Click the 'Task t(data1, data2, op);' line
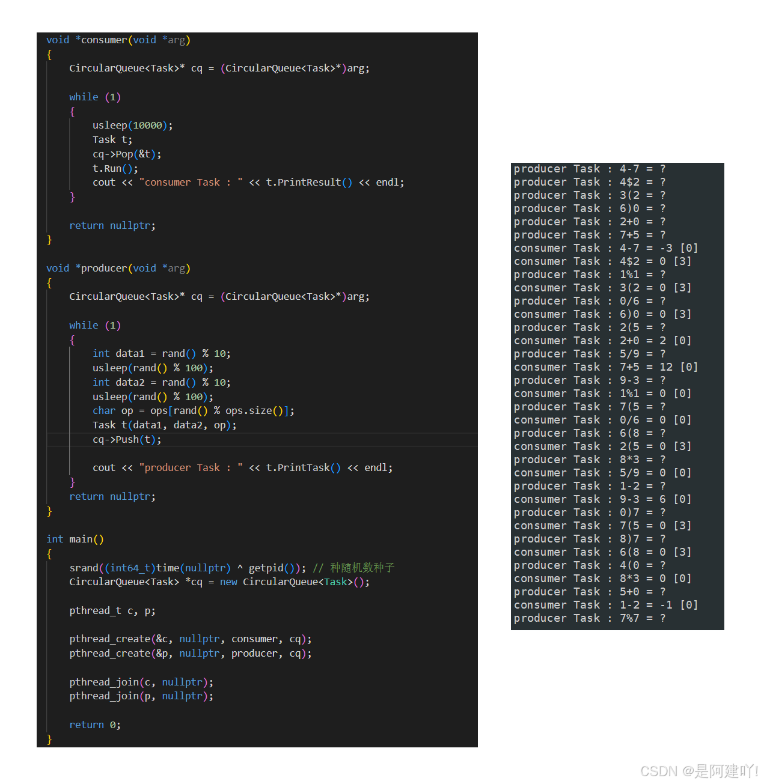Screen dimensions: 761x784 click(165, 425)
